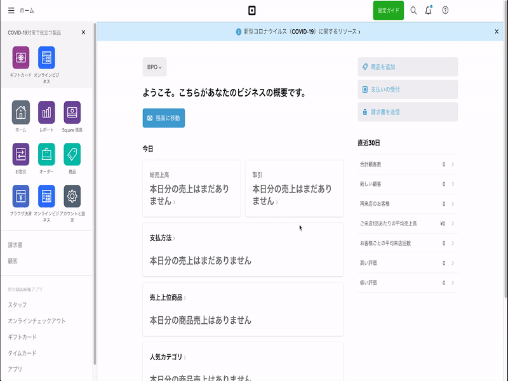Viewport: 508px width, 381px height.
Task: Open the Square 残高 icon
Action: coord(72,112)
